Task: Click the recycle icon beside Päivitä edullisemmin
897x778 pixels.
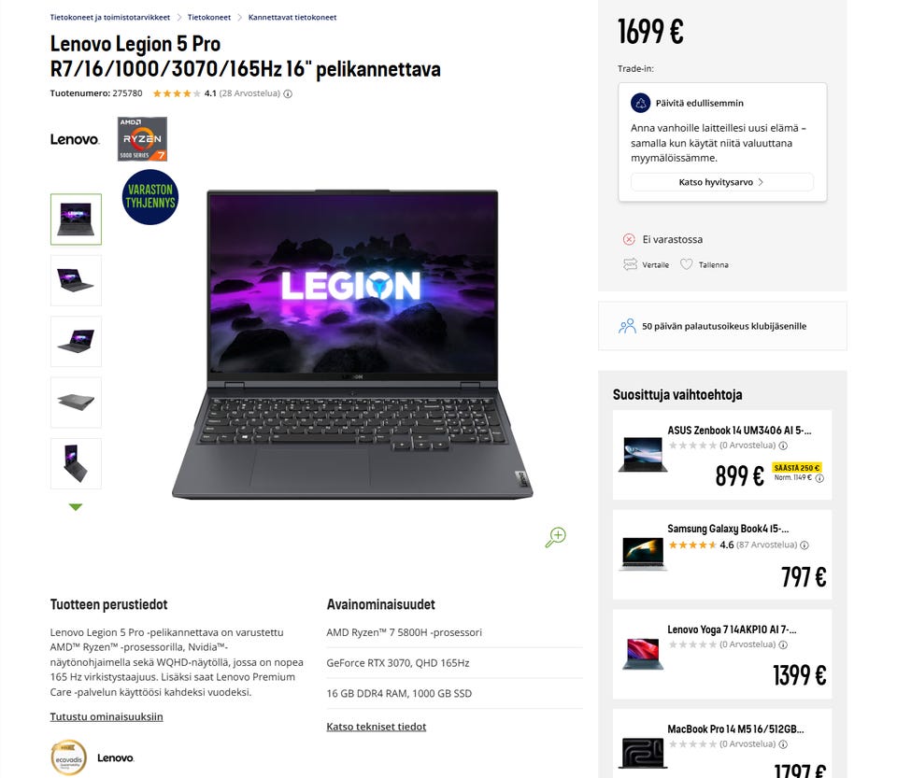Action: pyautogui.click(x=641, y=103)
